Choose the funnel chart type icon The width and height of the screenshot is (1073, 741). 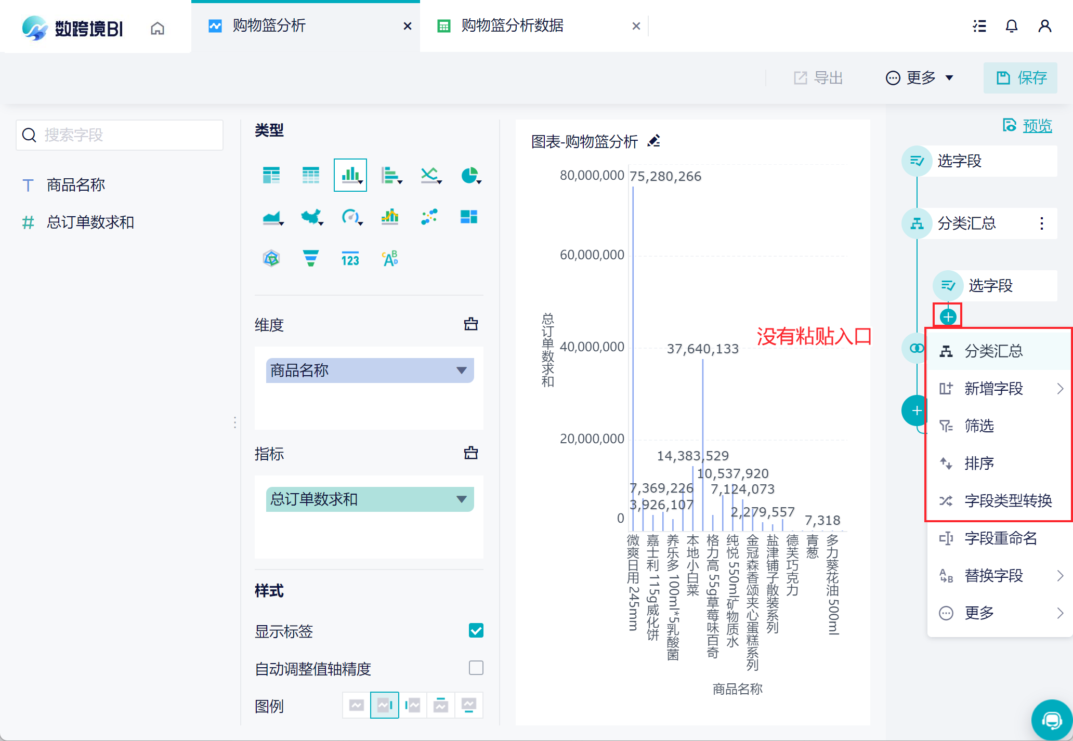311,258
